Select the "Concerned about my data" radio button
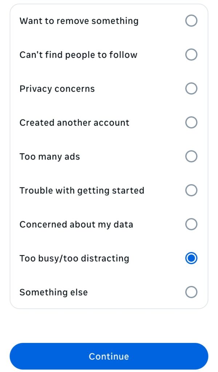The width and height of the screenshot is (218, 372). point(191,224)
